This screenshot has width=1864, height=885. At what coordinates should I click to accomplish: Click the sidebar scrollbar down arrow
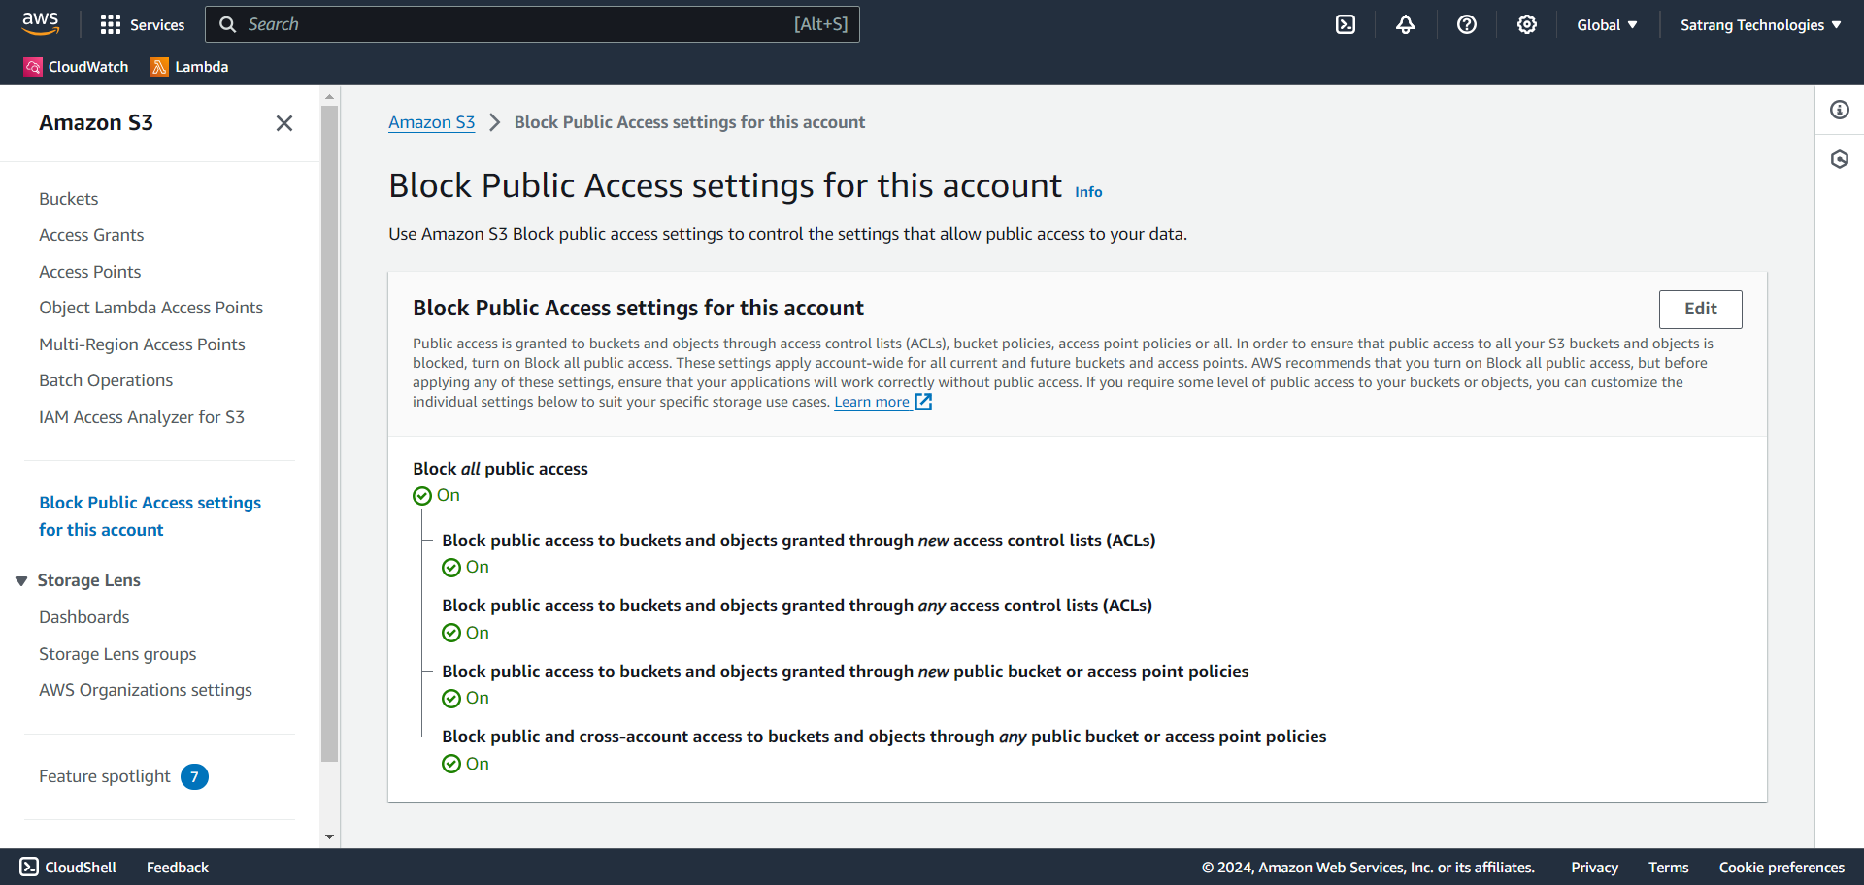[330, 836]
